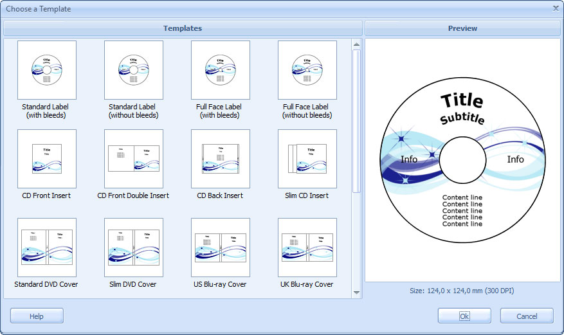Click the 'Slim CD Insert' caption text
This screenshot has height=335, width=564.
(307, 195)
